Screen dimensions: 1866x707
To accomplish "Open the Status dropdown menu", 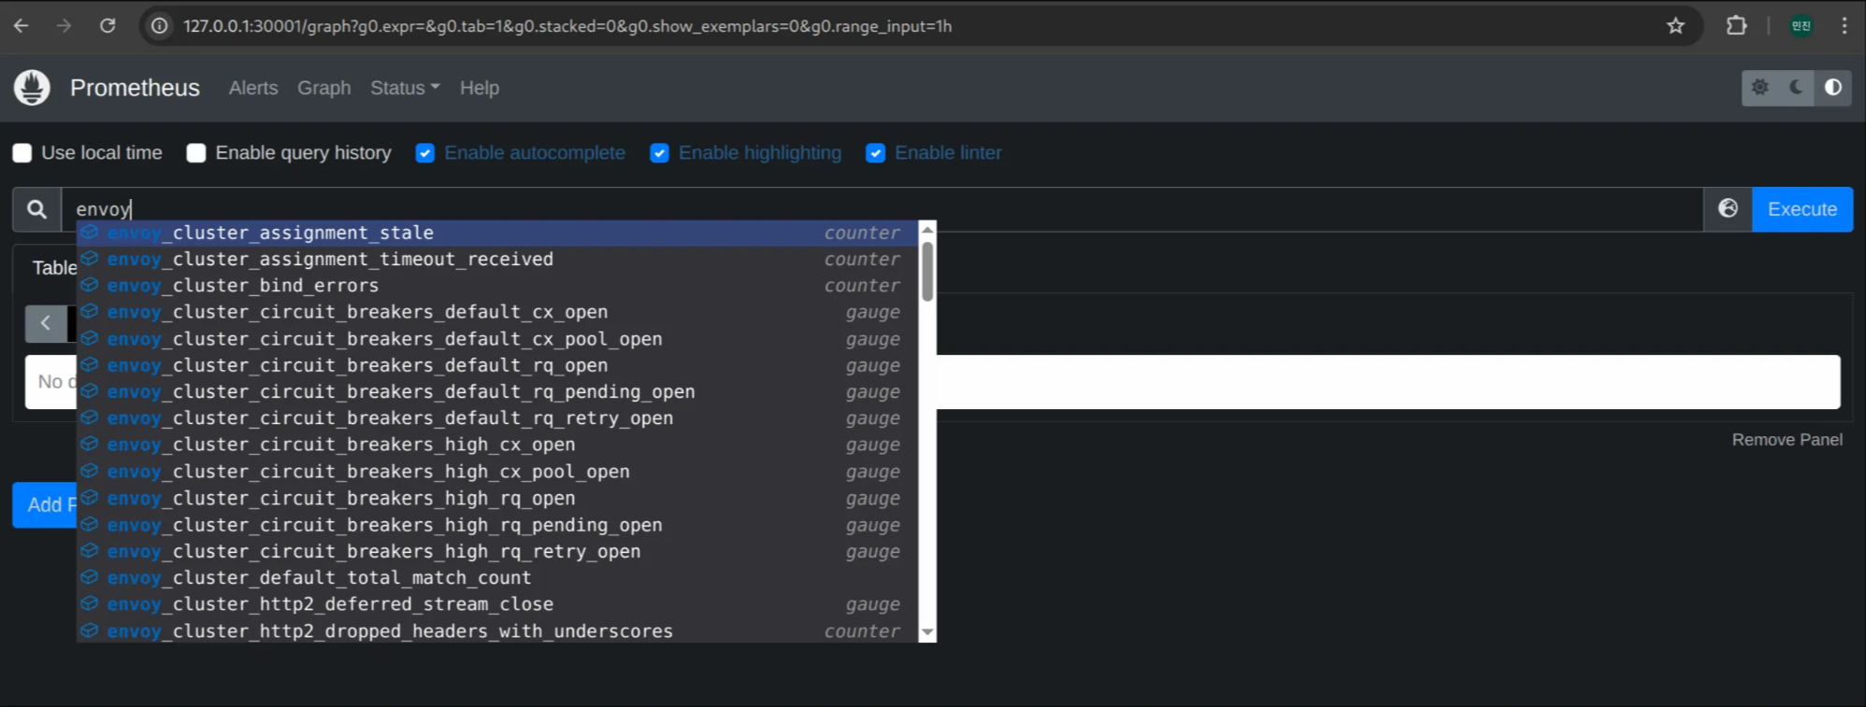I will click(x=405, y=88).
